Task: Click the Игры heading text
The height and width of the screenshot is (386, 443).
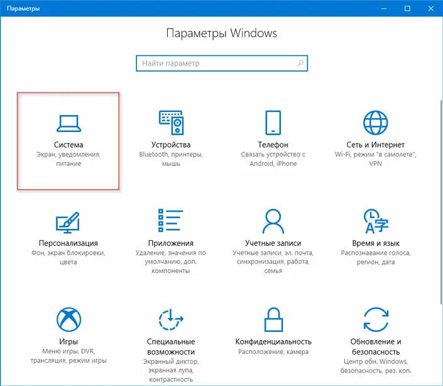Action: pyautogui.click(x=68, y=341)
